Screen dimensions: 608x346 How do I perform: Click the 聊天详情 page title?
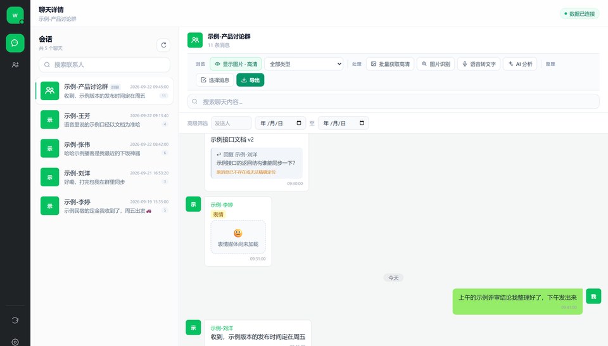point(51,10)
